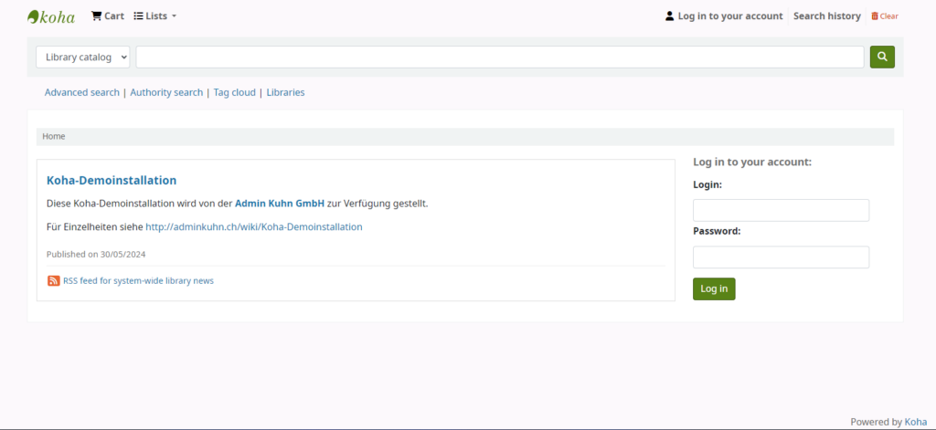This screenshot has height=430, width=936.
Task: Click Log in to your account link
Action: [724, 16]
